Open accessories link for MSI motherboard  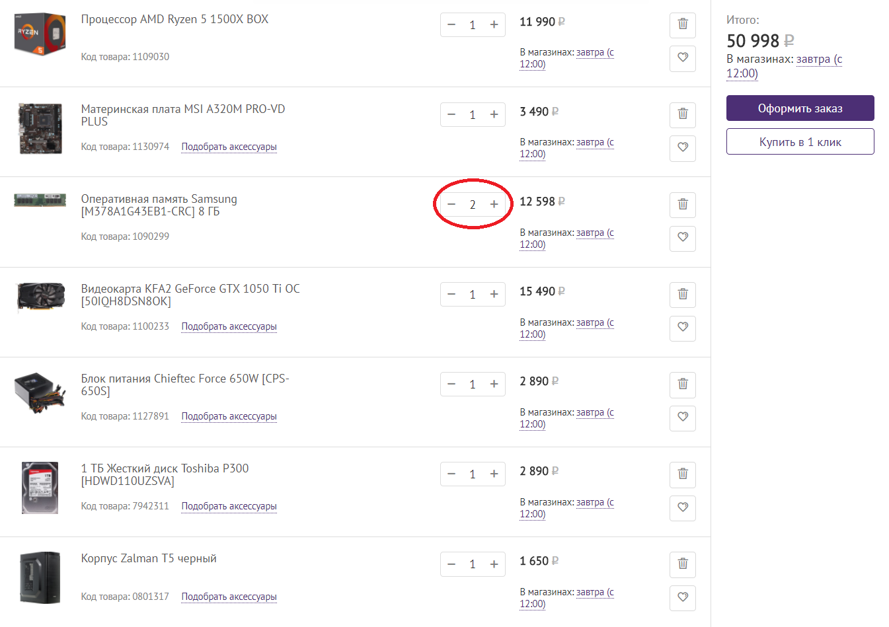coord(229,147)
